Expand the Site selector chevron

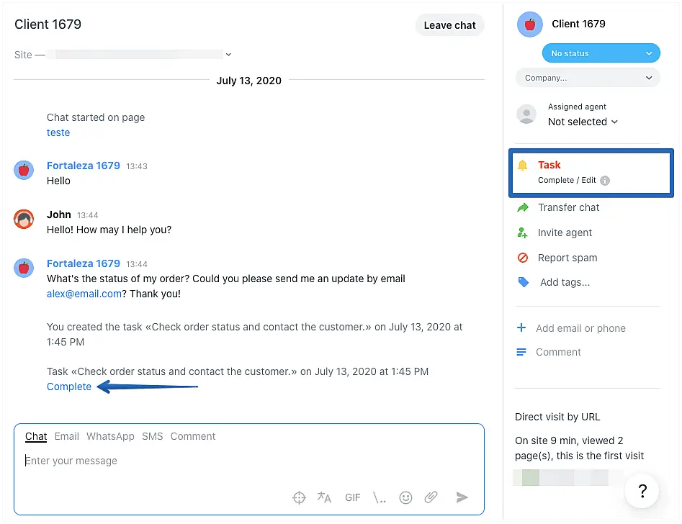tap(228, 55)
